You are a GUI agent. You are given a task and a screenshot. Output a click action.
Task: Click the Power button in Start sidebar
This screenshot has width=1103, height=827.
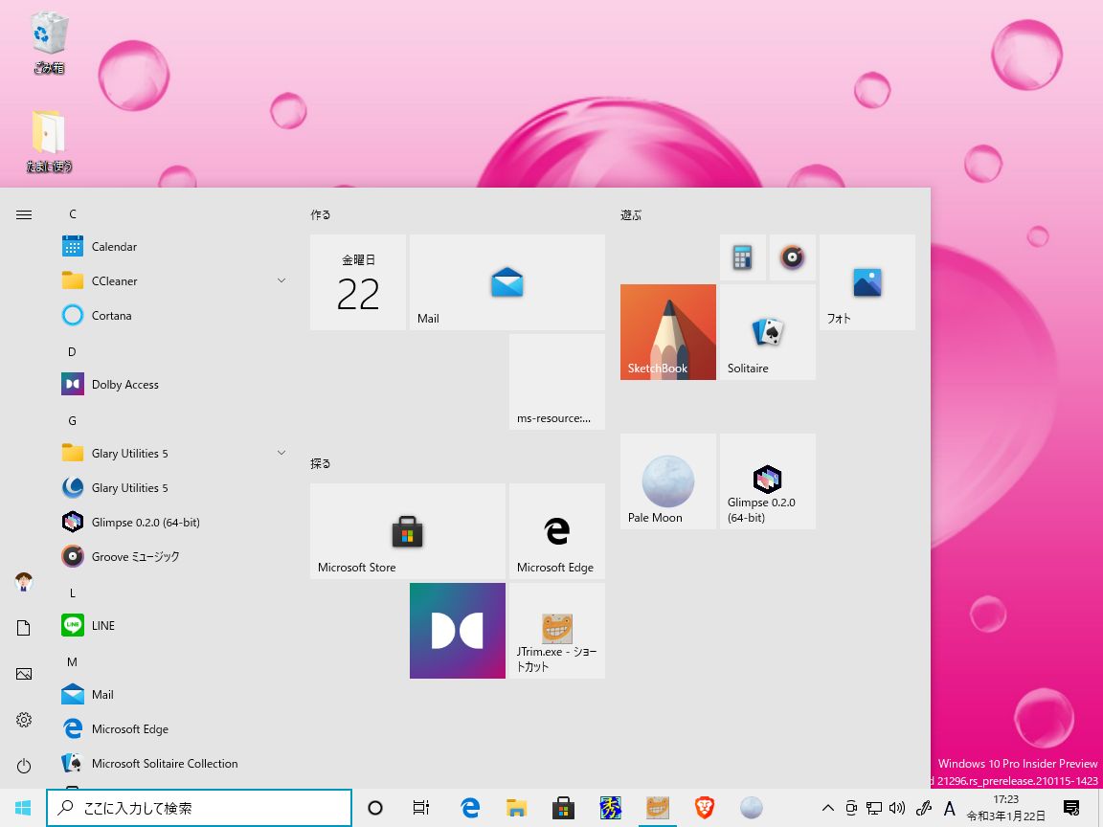(23, 766)
